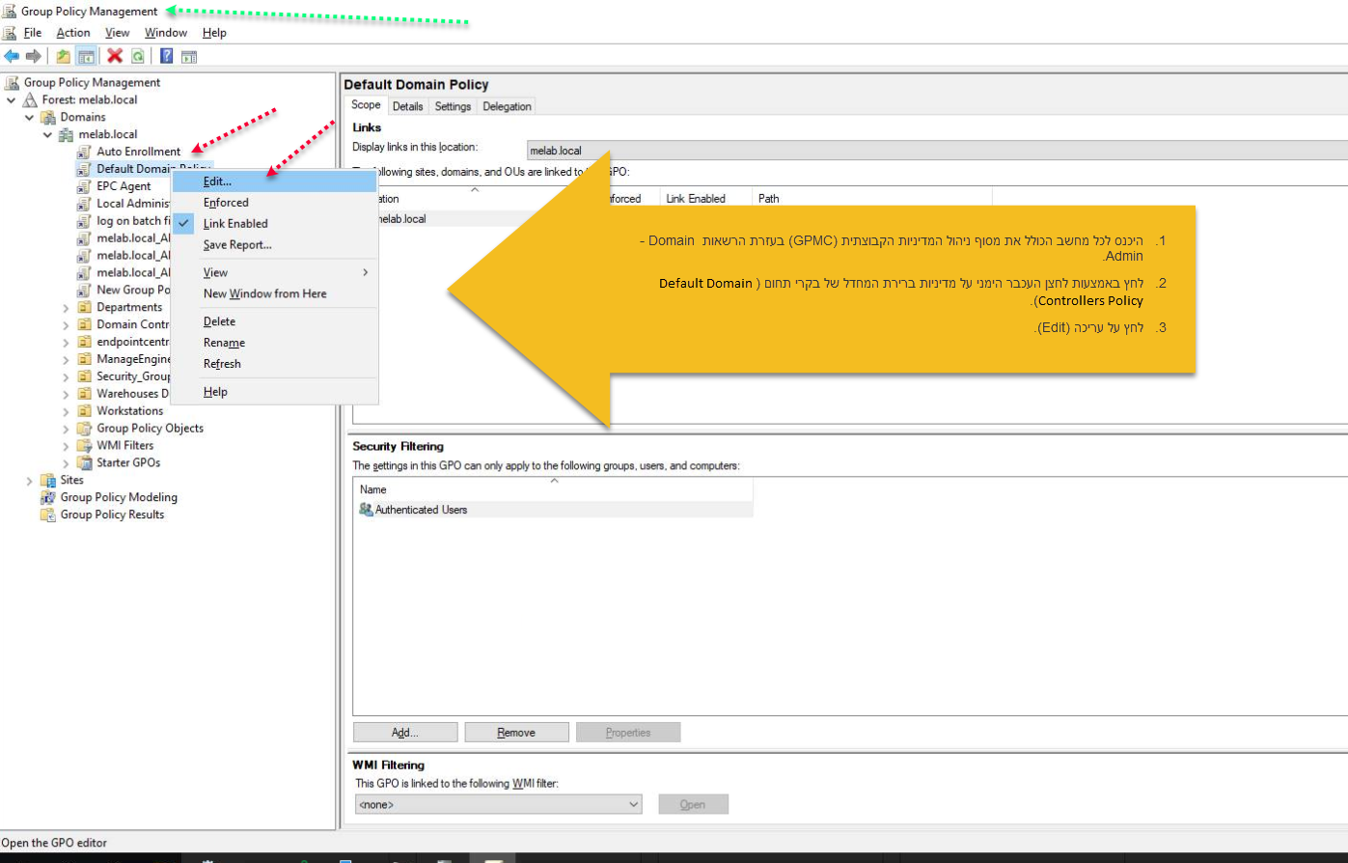Click the Remove button under Security Filtering
Screen dimensions: 1348x863
click(x=516, y=733)
